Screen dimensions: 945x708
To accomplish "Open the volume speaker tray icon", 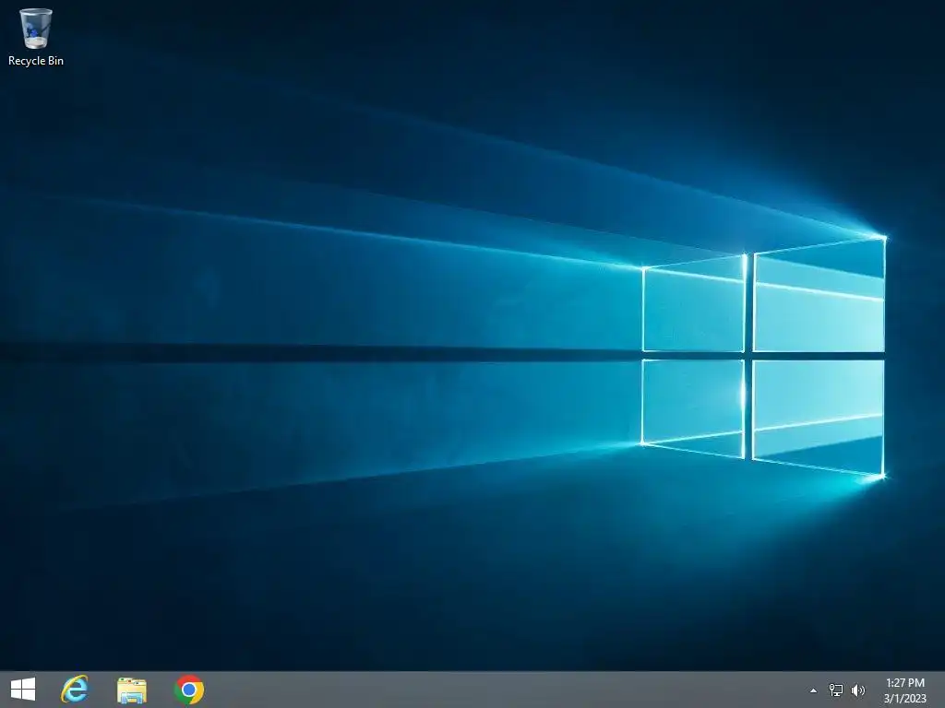I will point(858,690).
